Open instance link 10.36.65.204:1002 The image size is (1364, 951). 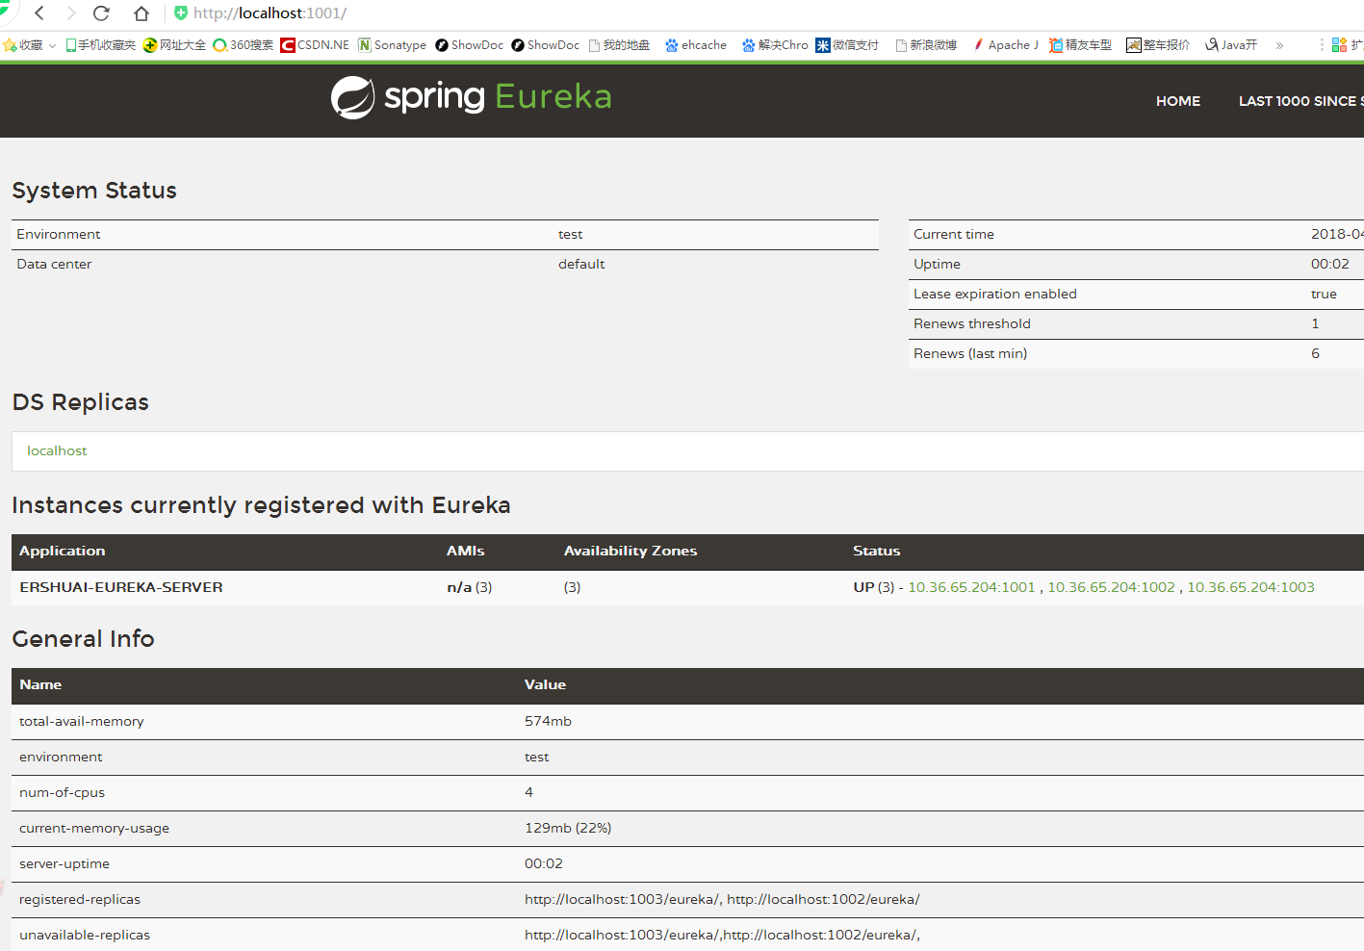click(1111, 587)
